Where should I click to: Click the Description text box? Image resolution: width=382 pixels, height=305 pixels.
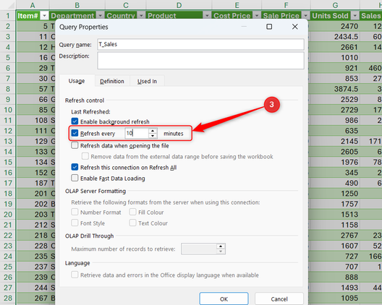[200, 61]
